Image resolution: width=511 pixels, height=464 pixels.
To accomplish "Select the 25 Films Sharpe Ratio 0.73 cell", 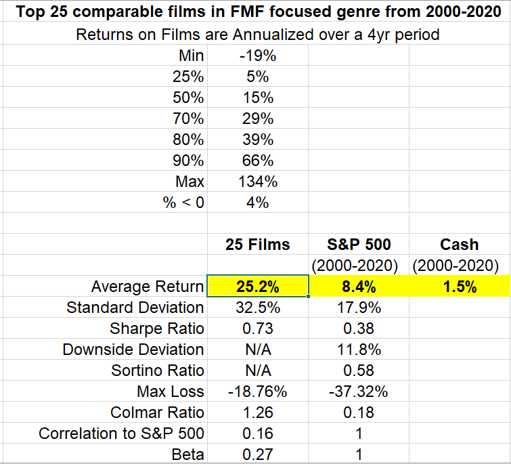I will pos(257,329).
